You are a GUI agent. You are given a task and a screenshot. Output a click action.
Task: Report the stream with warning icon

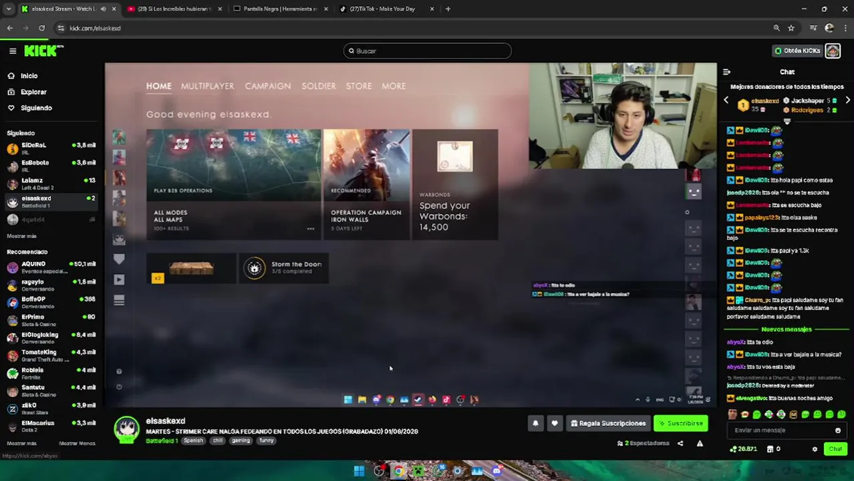pos(700,444)
